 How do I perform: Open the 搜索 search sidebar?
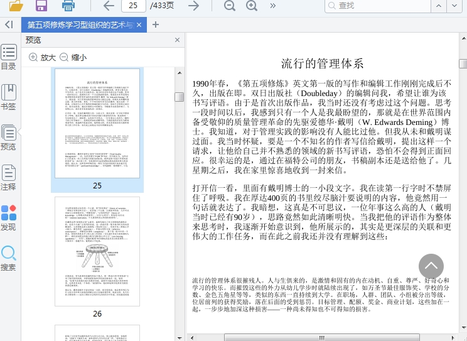click(x=9, y=258)
